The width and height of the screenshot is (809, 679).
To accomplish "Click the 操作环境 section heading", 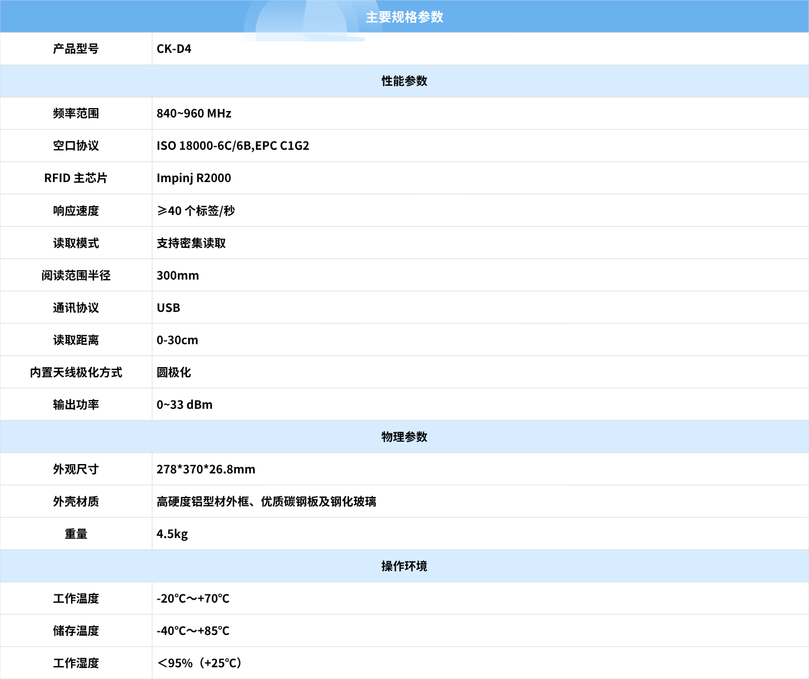I will (x=404, y=566).
